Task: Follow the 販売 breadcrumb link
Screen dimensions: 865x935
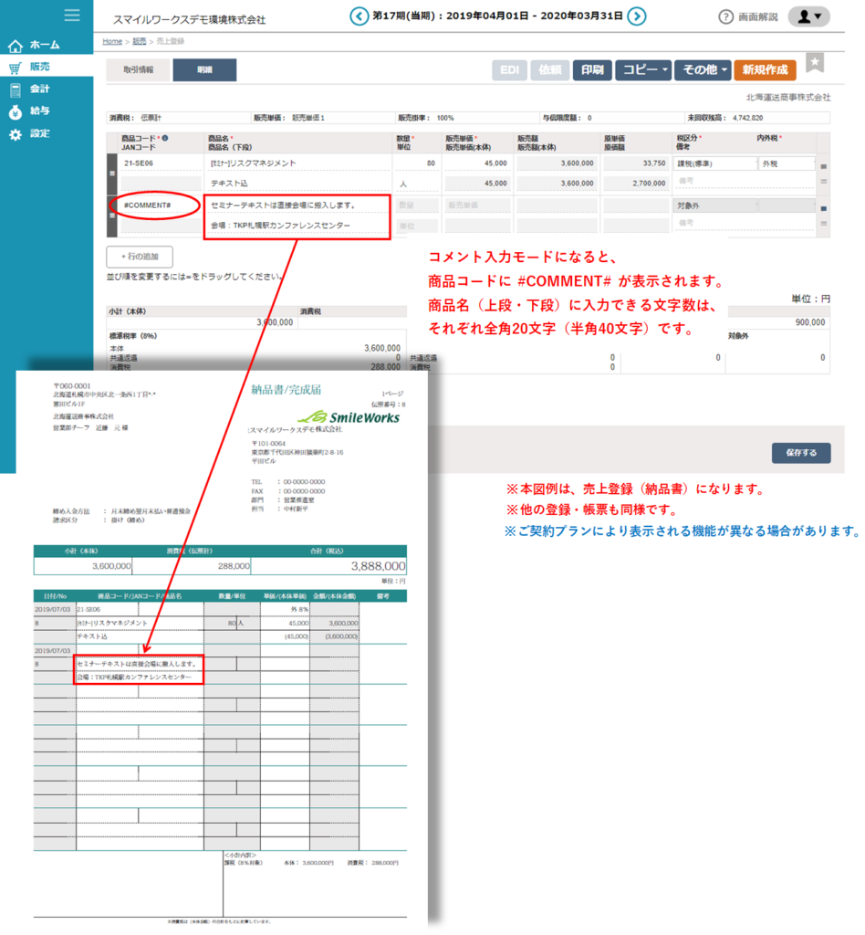Action: tap(140, 41)
